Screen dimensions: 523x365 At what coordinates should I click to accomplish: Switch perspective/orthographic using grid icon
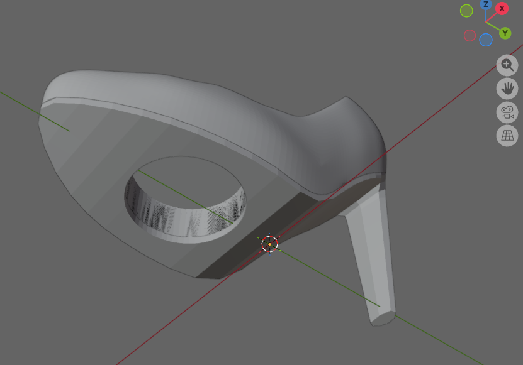(x=507, y=136)
